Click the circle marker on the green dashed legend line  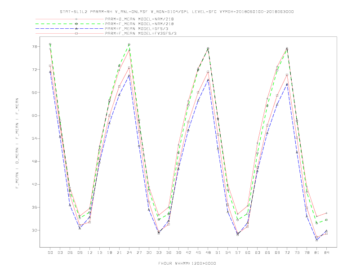[x=76, y=24]
